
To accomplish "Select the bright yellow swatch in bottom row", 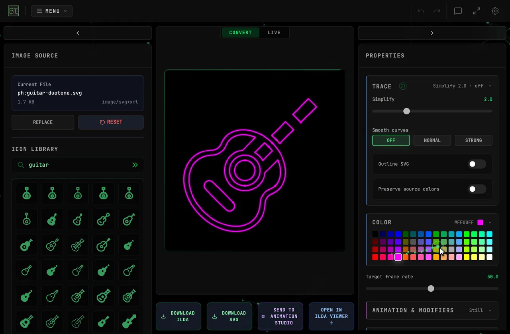I will [x=467, y=257].
